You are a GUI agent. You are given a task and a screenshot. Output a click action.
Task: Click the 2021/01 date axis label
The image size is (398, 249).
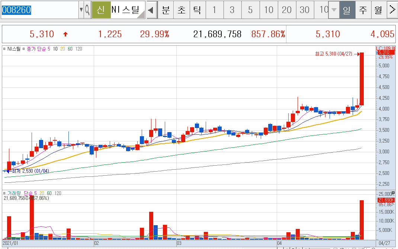[x=10, y=243]
